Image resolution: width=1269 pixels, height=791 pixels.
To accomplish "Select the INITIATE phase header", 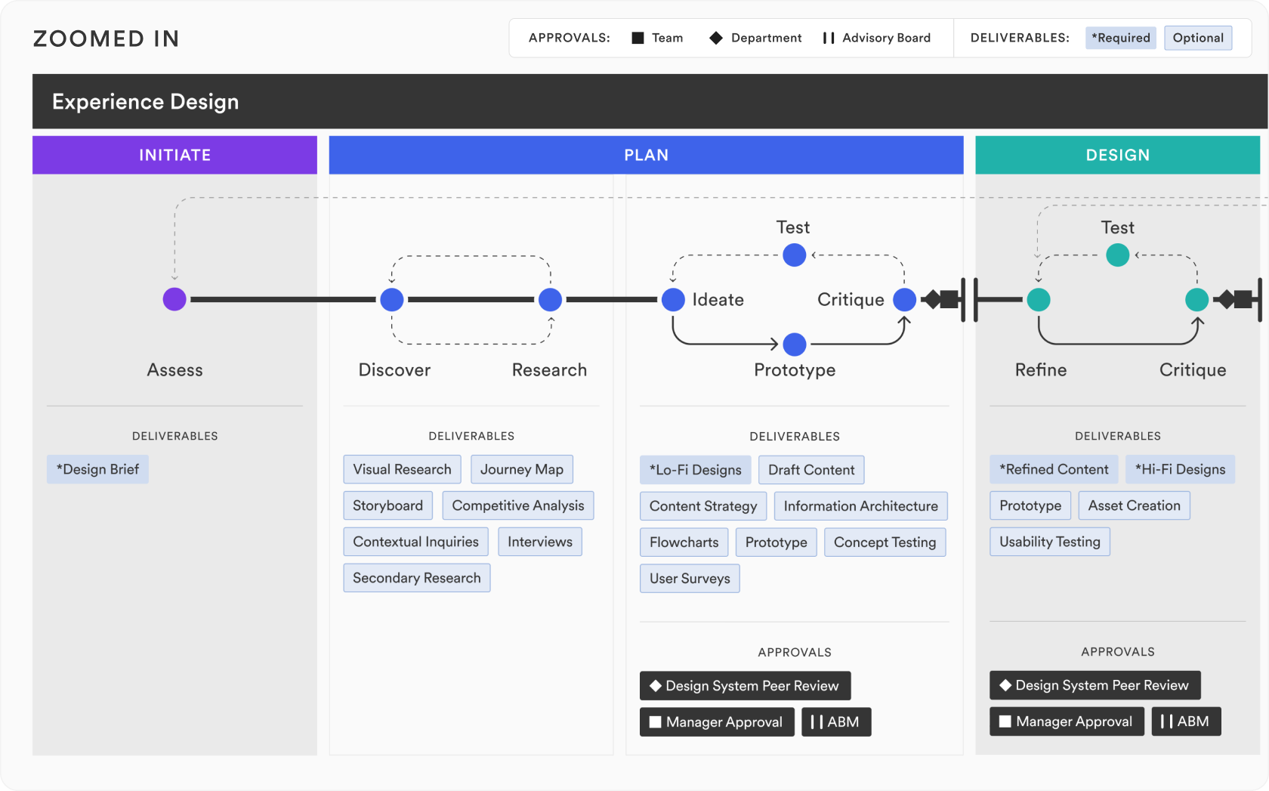I will [174, 155].
